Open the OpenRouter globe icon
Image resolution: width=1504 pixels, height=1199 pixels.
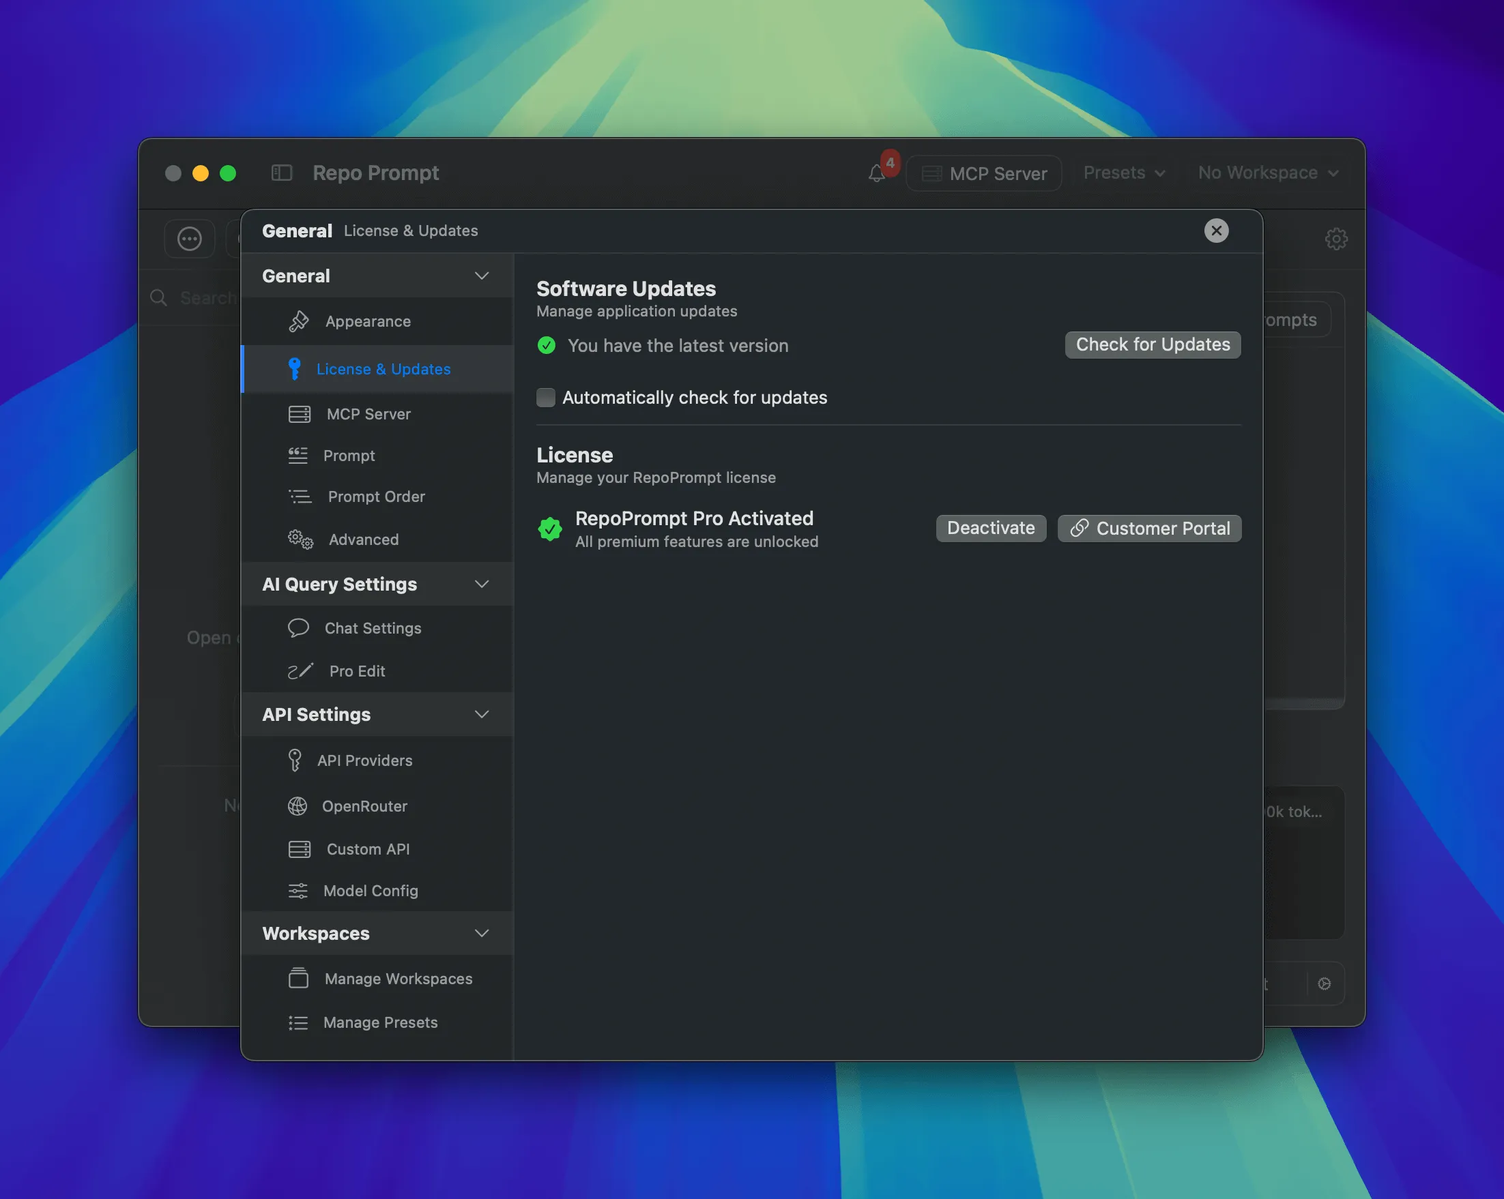[x=300, y=806]
